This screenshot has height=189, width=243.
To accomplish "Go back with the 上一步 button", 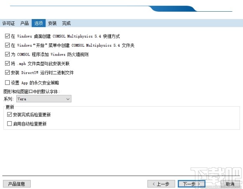I will pyautogui.click(x=161, y=184).
